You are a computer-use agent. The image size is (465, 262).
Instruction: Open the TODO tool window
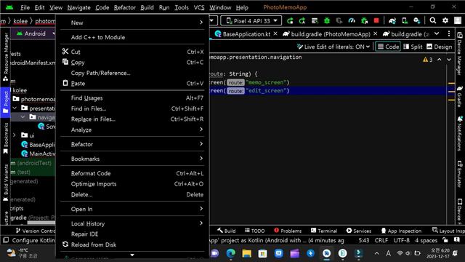coord(254,231)
